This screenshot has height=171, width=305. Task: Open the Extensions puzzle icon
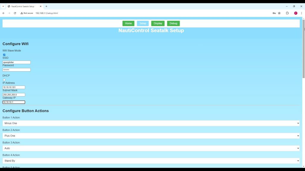[287, 13]
